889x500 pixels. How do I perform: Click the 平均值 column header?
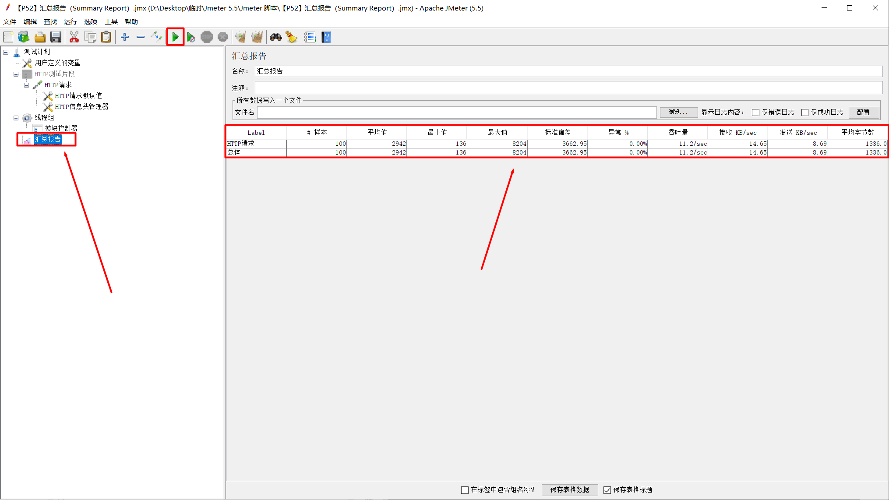[x=377, y=132]
